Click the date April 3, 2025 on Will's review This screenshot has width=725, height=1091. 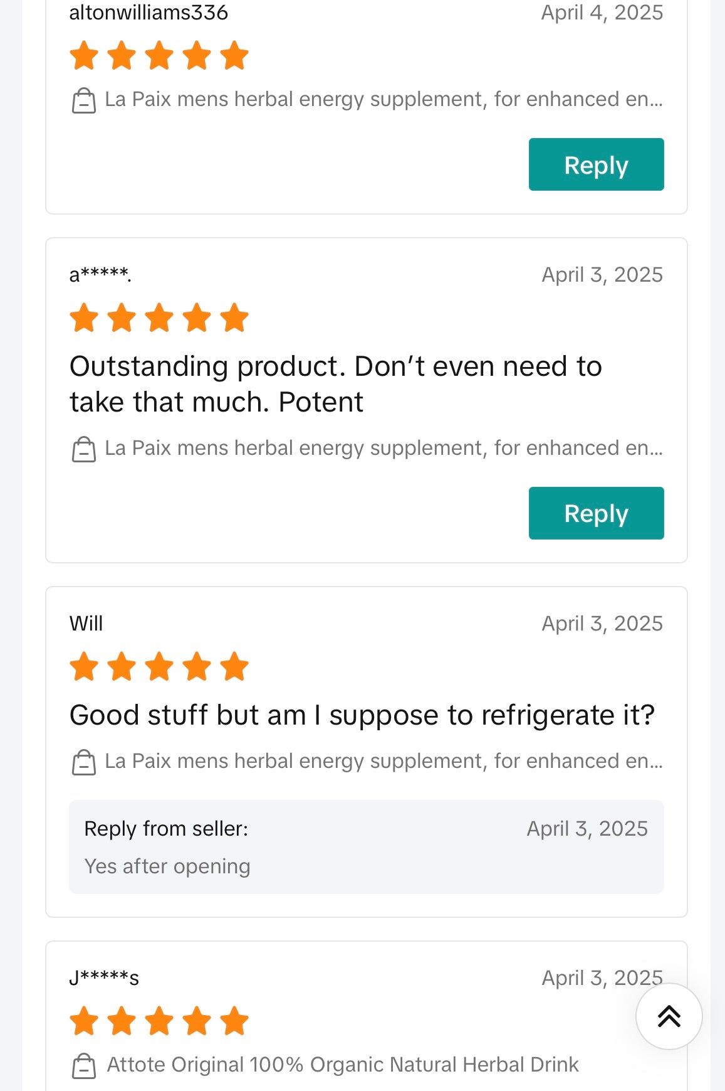pos(602,623)
